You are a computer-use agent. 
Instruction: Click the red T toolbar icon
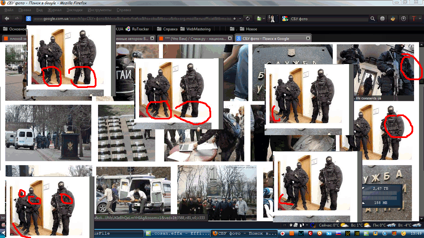(414, 19)
